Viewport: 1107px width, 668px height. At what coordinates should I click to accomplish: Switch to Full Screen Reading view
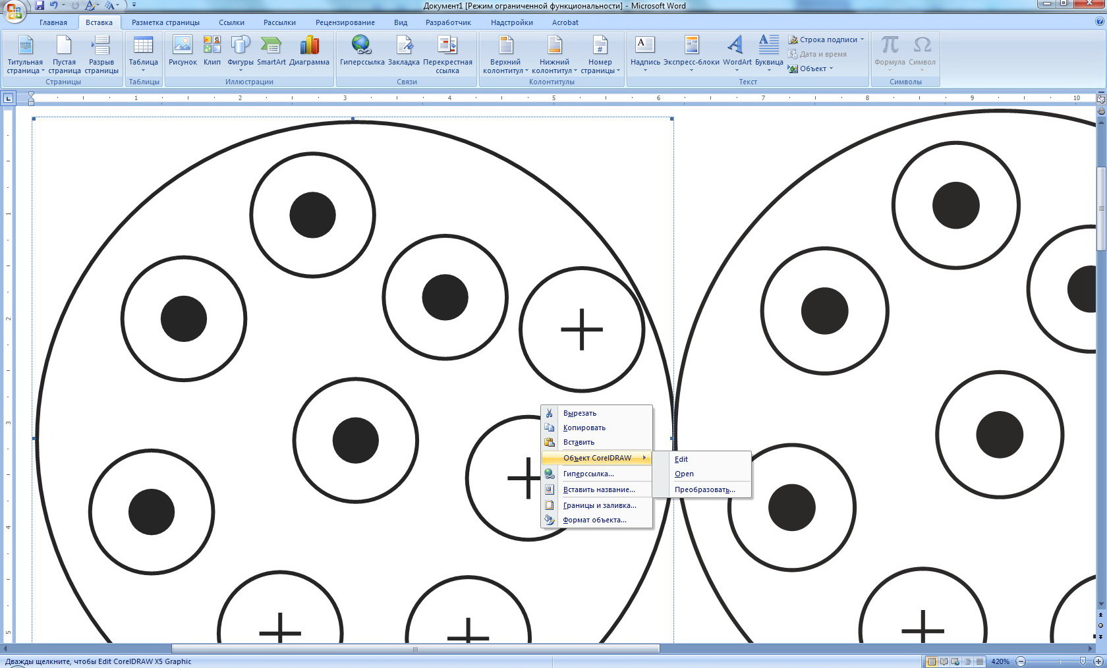click(944, 661)
